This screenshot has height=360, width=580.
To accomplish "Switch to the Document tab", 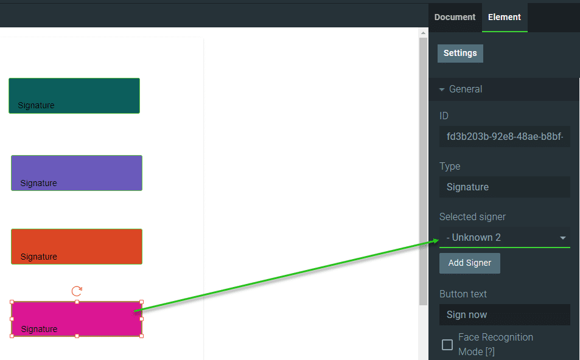I will tap(455, 17).
